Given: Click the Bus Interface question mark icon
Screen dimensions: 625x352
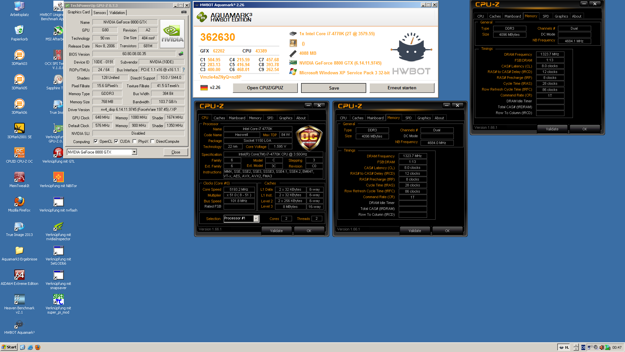Looking at the screenshot, I should [x=184, y=70].
